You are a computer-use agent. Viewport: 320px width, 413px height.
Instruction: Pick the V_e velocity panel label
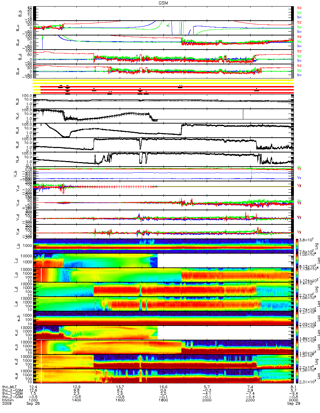(18, 232)
